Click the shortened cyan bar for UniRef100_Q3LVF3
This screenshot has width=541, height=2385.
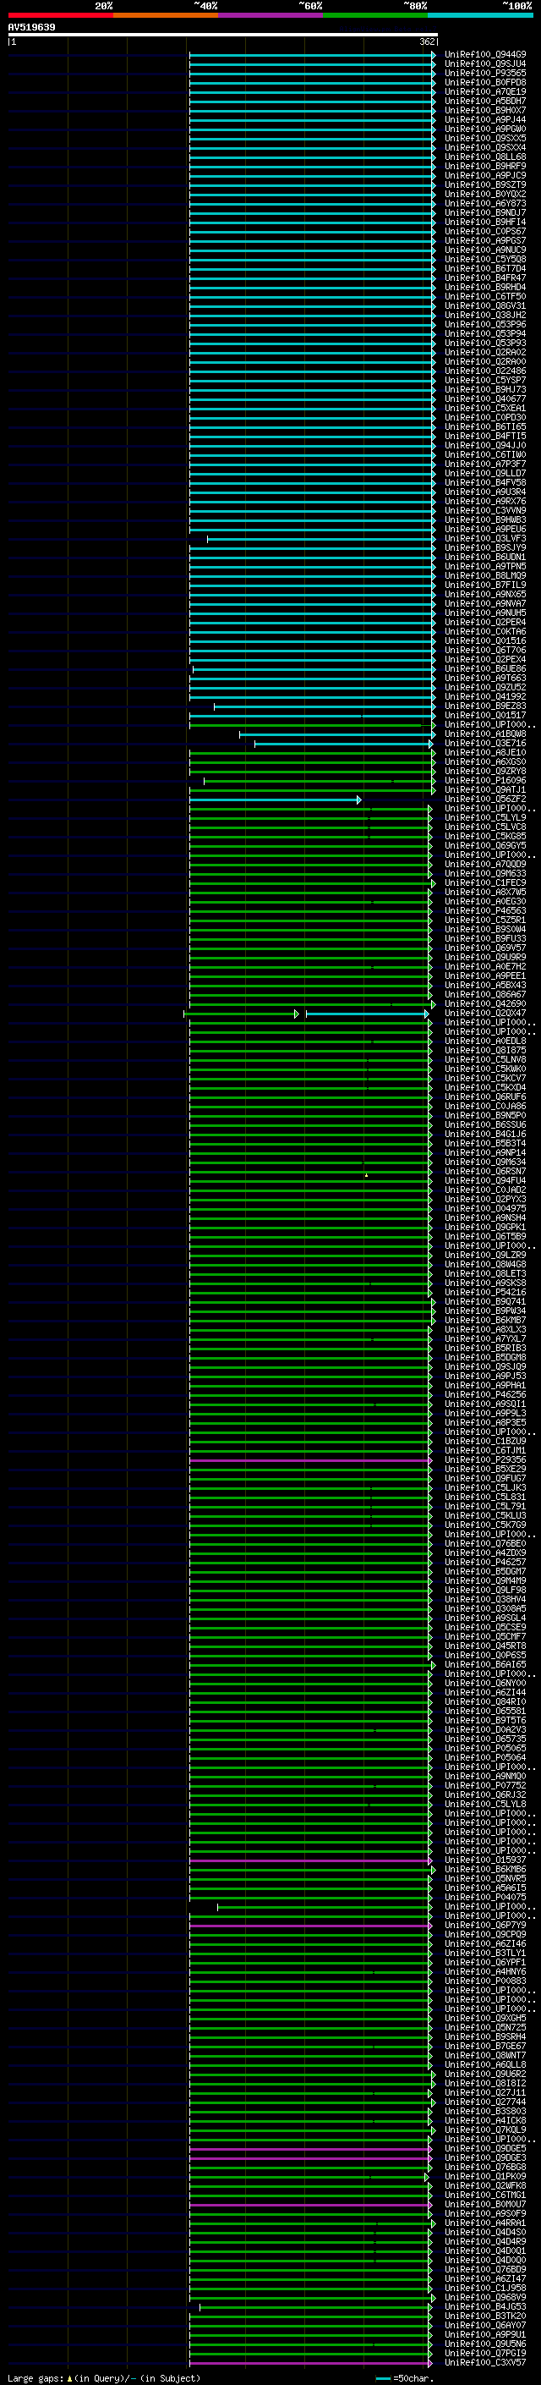pyautogui.click(x=321, y=539)
